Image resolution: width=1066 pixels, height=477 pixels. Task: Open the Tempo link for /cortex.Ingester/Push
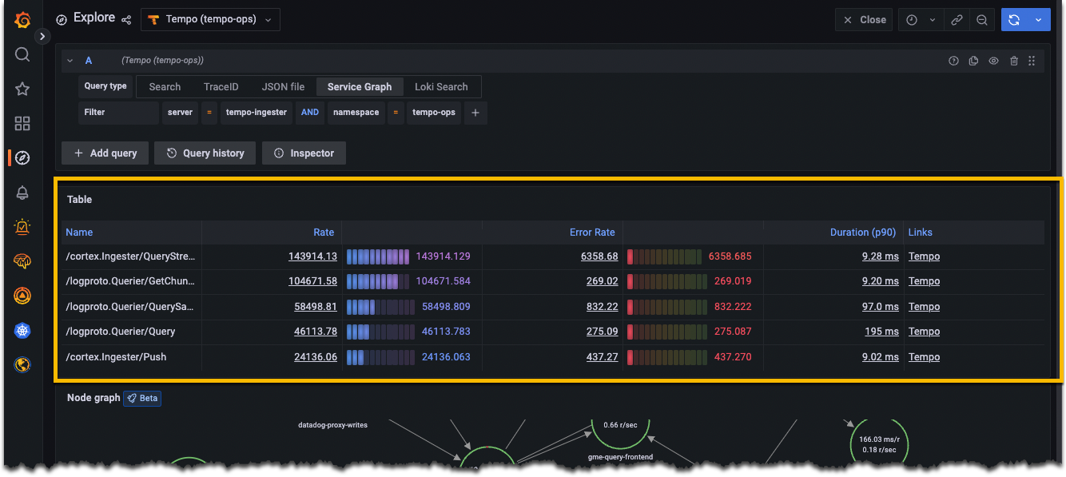(924, 356)
